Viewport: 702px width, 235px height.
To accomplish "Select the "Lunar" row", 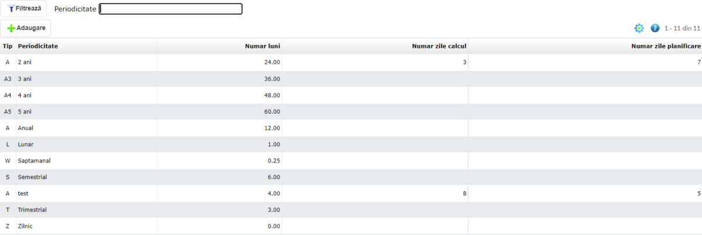I will (26, 144).
